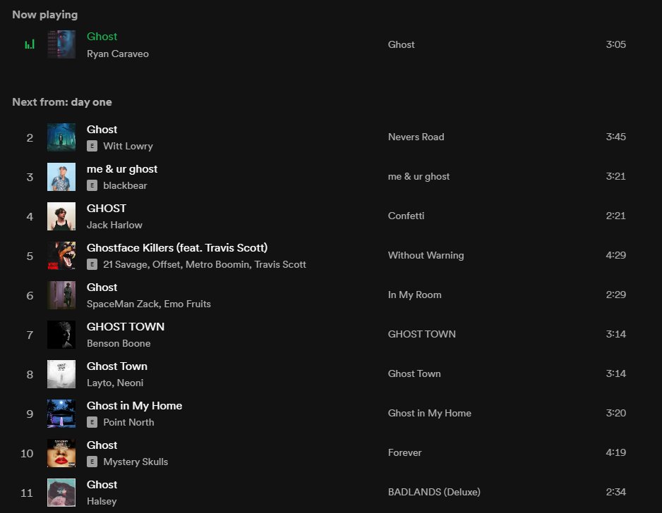
Task: Open artist page for Jack Harlow
Action: [x=114, y=225]
